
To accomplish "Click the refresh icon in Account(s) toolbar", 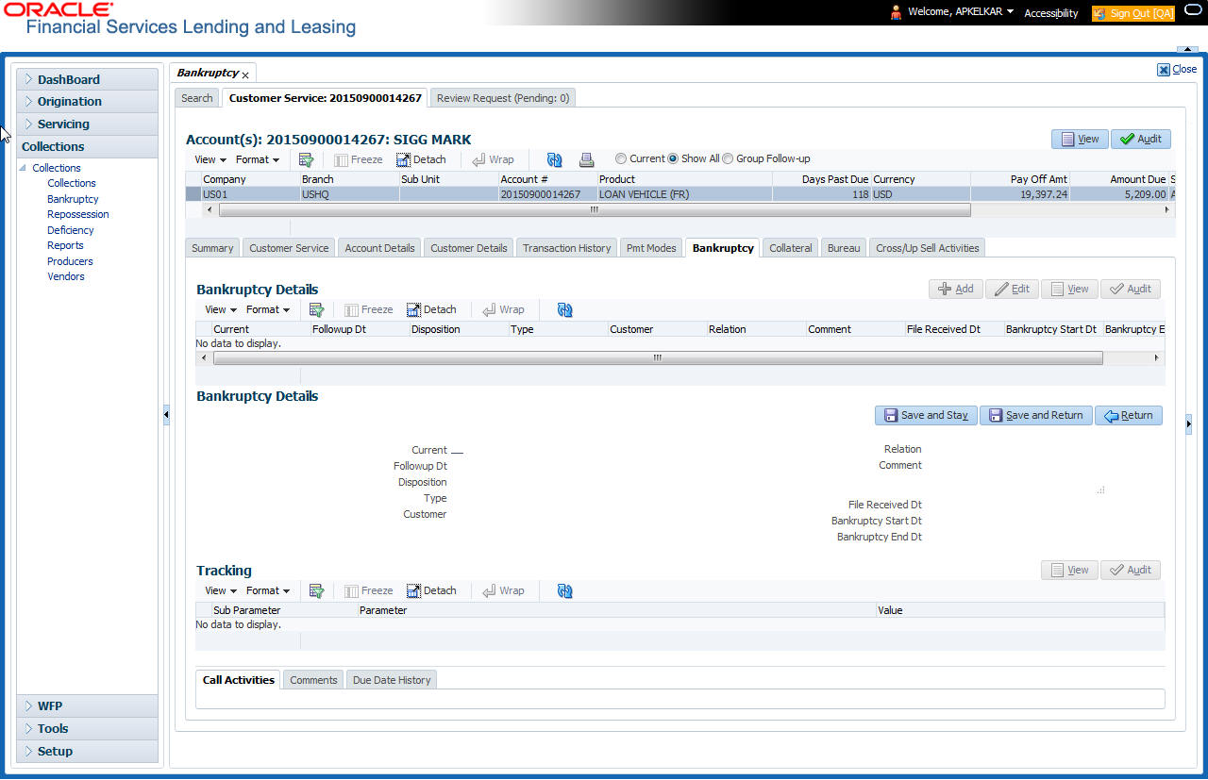I will coord(554,159).
